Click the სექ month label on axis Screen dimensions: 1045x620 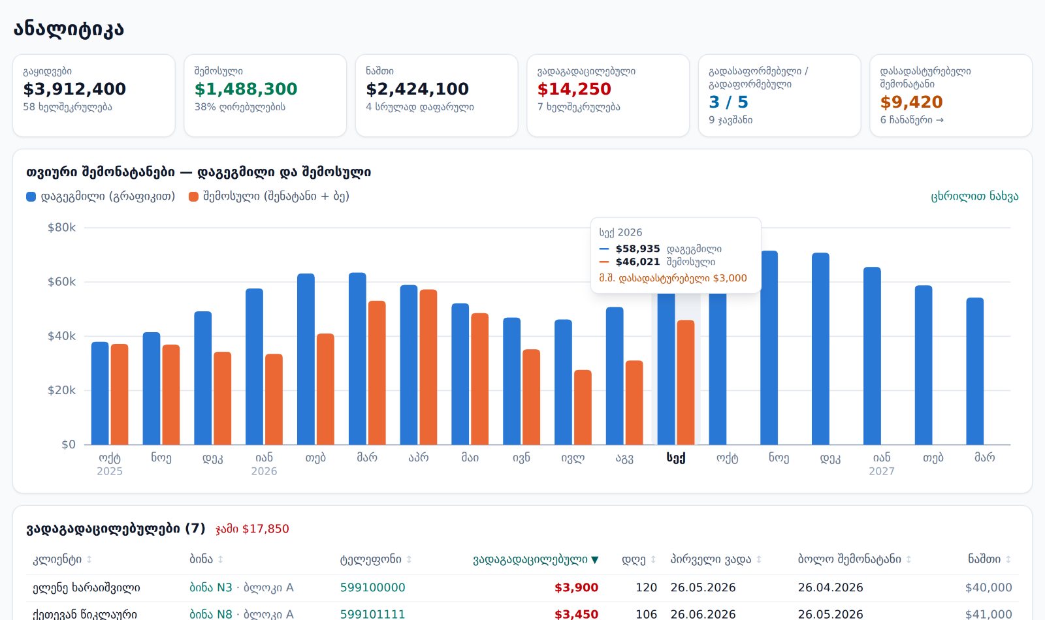pos(676,457)
